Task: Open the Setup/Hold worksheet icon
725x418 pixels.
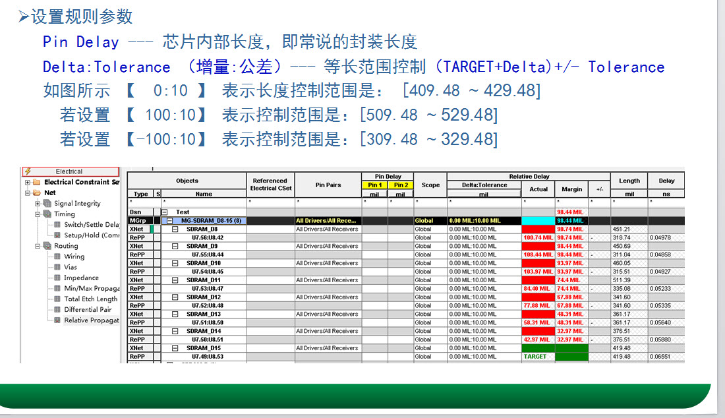Action: [x=57, y=235]
